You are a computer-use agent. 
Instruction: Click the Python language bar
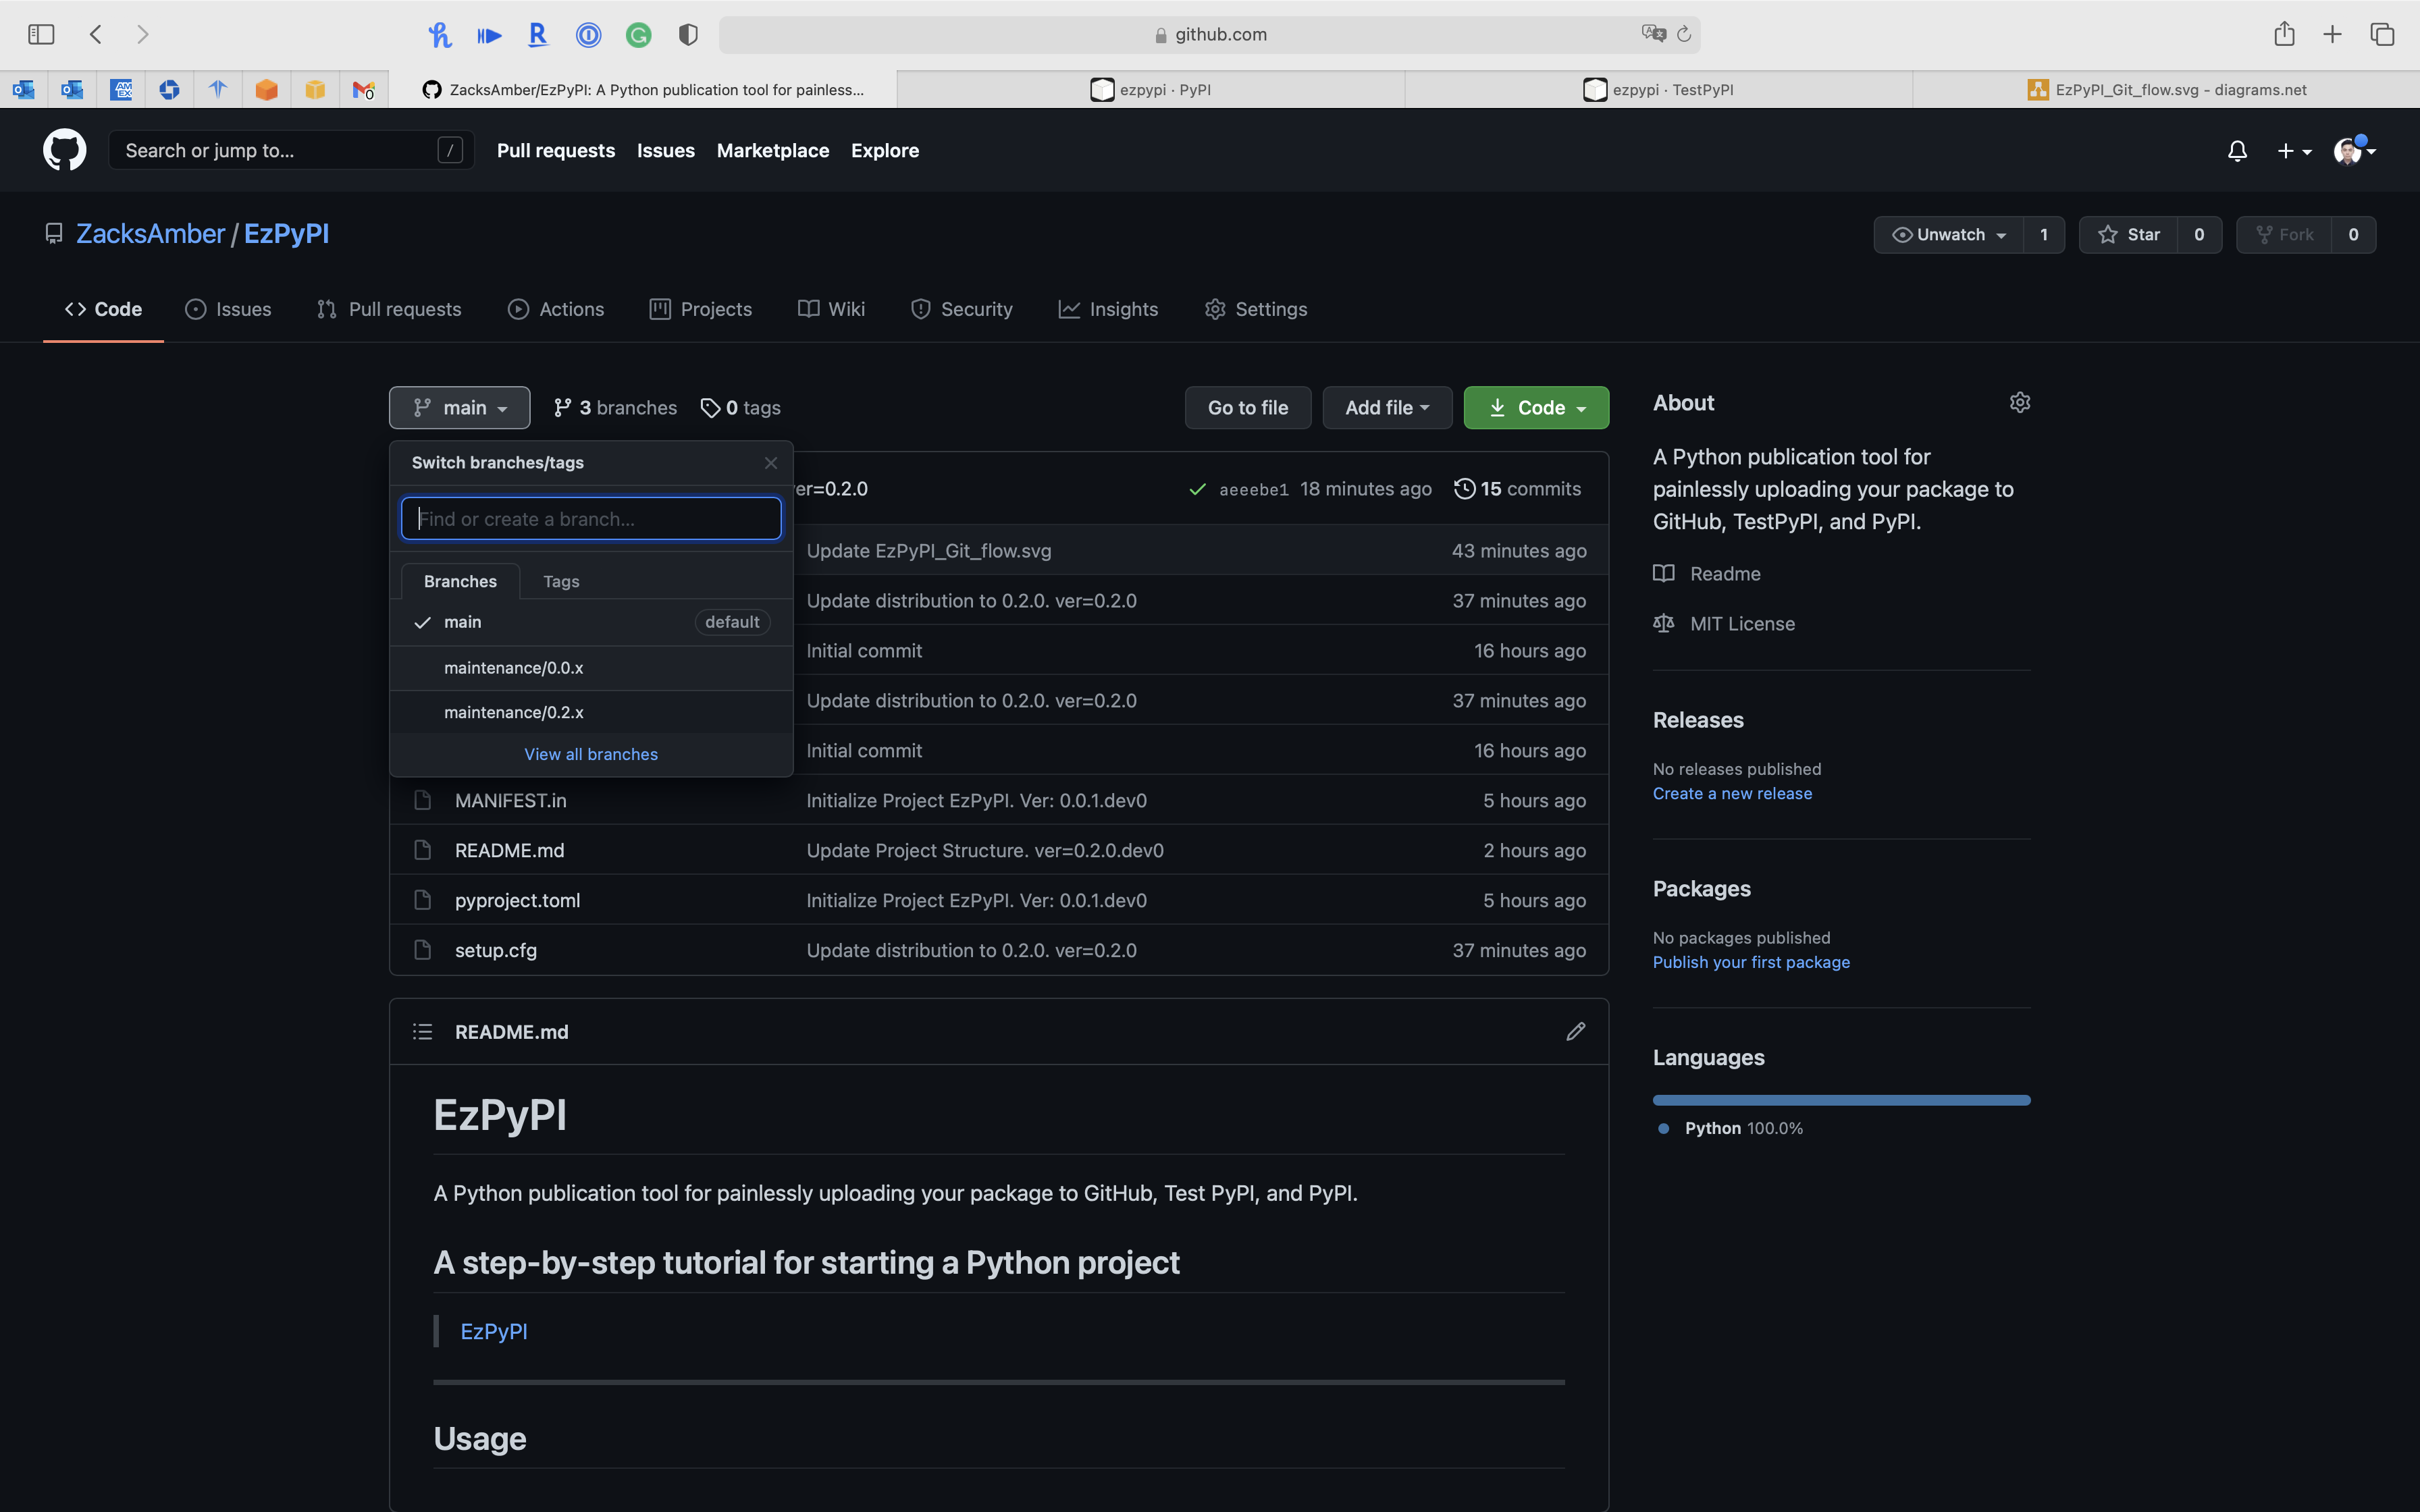(x=1841, y=1100)
